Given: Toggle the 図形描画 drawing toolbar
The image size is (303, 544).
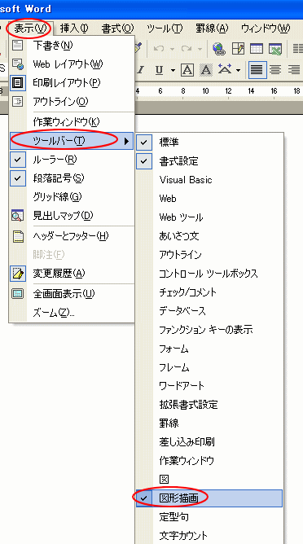Looking at the screenshot, I should 209,498.
